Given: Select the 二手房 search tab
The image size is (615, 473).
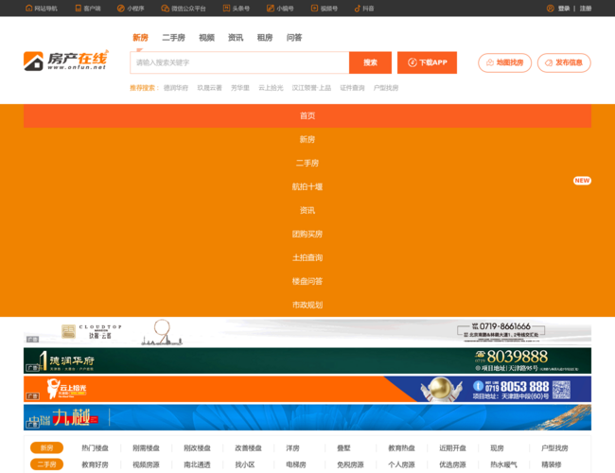Looking at the screenshot, I should point(173,38).
